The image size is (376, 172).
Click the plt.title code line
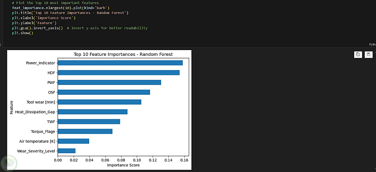(70, 13)
